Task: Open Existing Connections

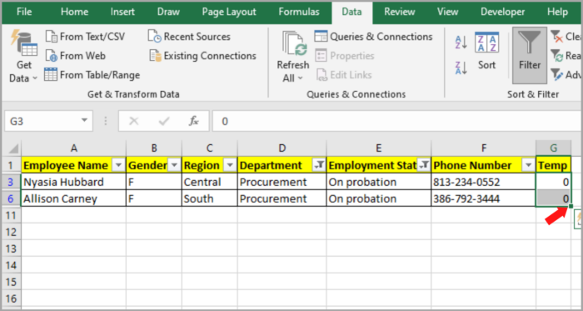Action: (203, 56)
